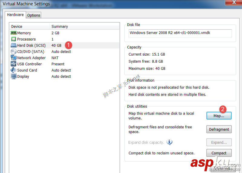Image resolution: width=242 pixels, height=173 pixels.
Task: Click the 2 GB memory summary
Action: pyautogui.click(x=55, y=33)
